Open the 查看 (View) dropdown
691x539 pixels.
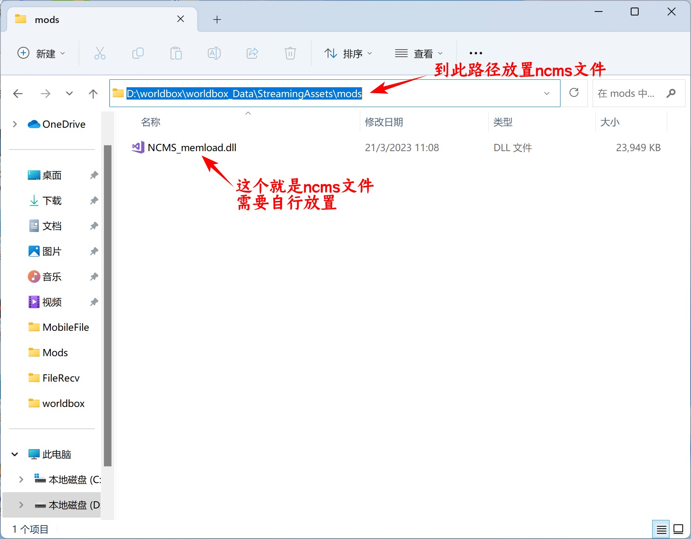(418, 53)
